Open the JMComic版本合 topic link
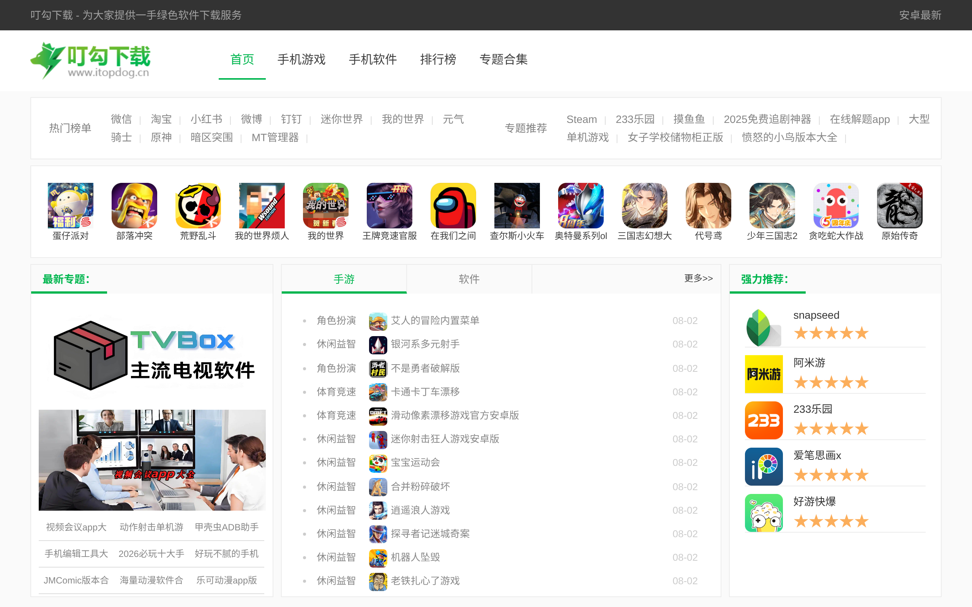The width and height of the screenshot is (972, 607). pyautogui.click(x=76, y=580)
